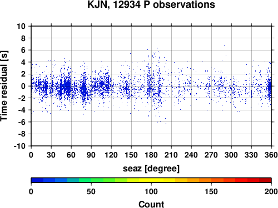This screenshot has height=208, width=278.
Task: Click the colorbar tick label 200
Action: [271, 191]
